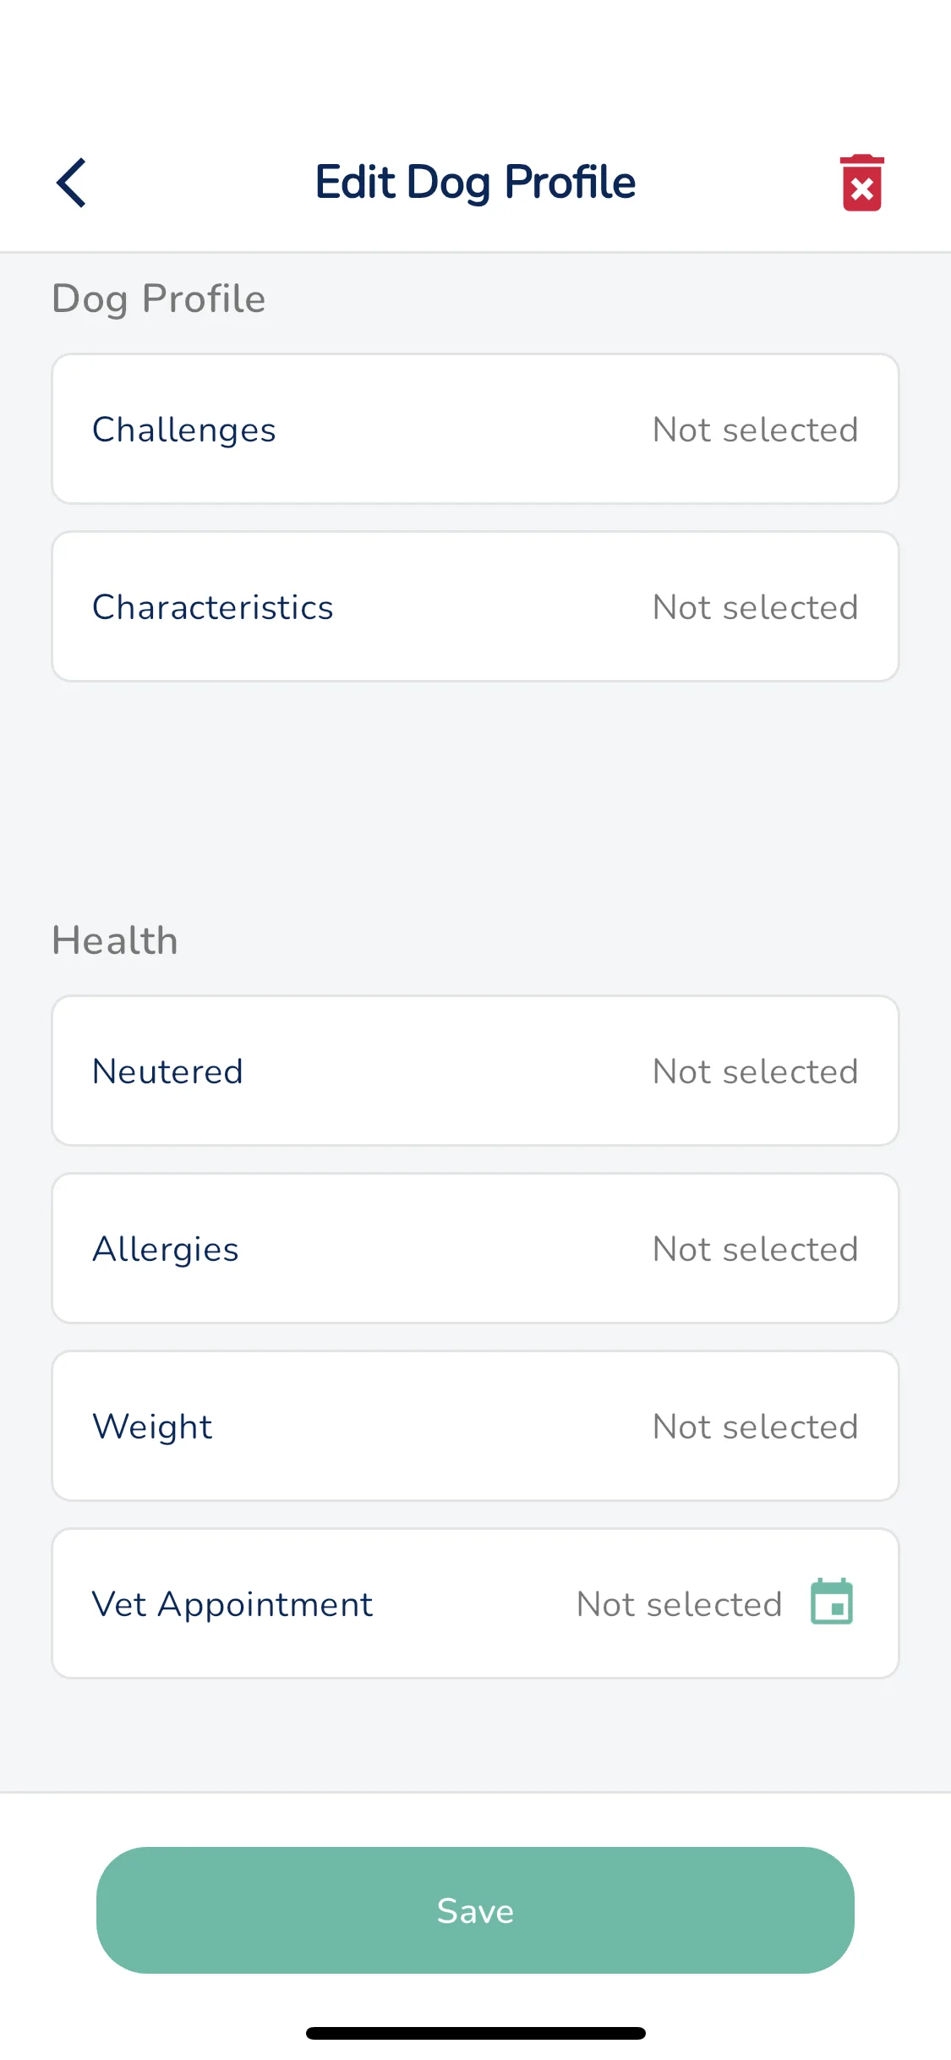The image size is (951, 2060).
Task: Tap Not selected next to Neutered
Action: 756,1071
